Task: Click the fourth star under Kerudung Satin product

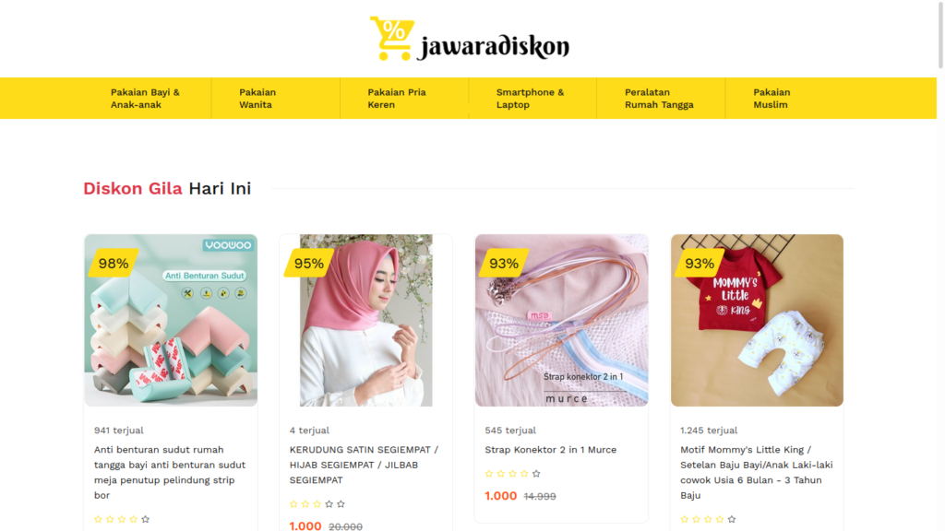Action: tap(329, 504)
